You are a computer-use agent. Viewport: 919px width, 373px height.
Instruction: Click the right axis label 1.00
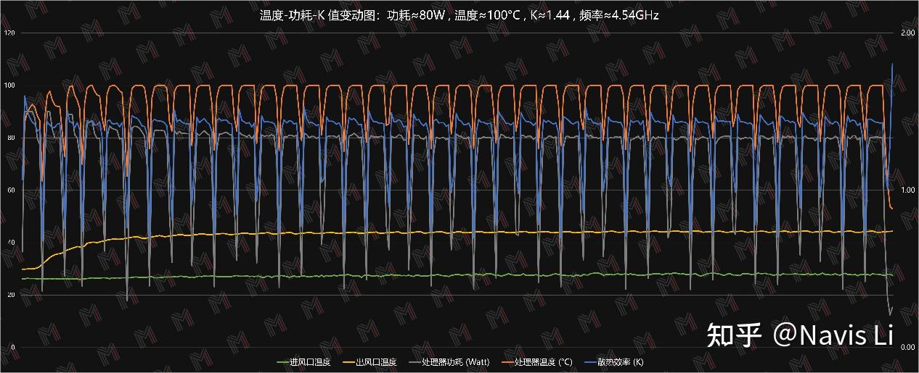point(907,190)
